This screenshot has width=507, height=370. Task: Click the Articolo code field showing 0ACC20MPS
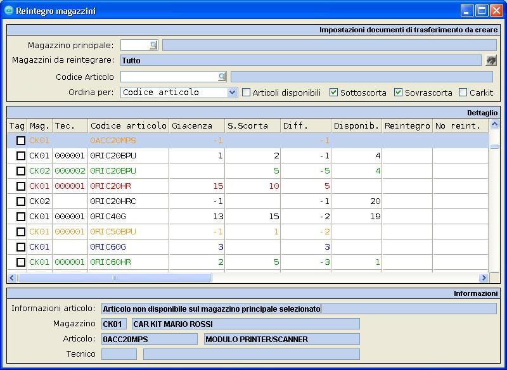150,339
